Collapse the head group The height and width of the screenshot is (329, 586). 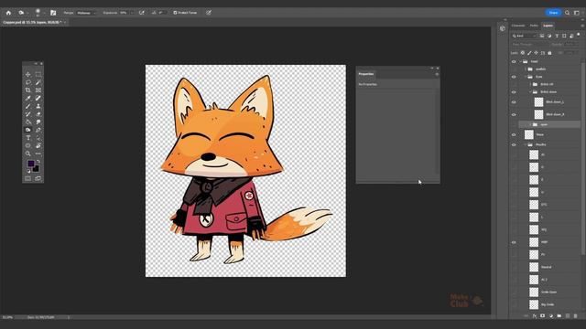point(521,61)
